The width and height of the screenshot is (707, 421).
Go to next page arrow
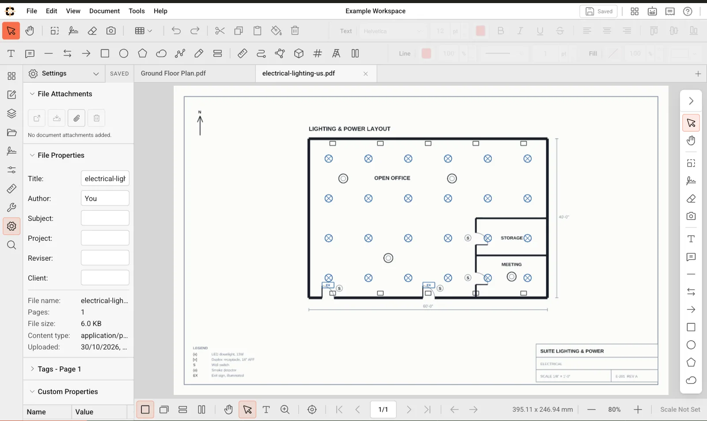409,410
